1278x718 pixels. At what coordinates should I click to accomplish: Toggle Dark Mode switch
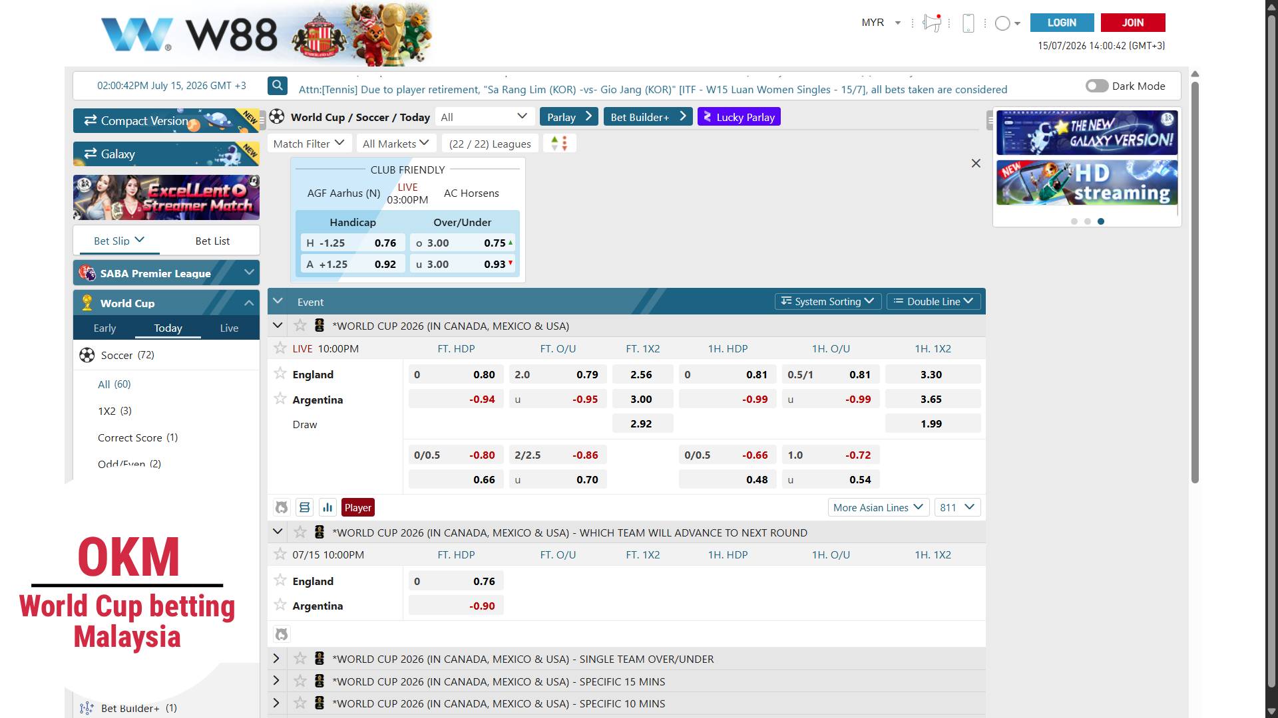(1097, 86)
